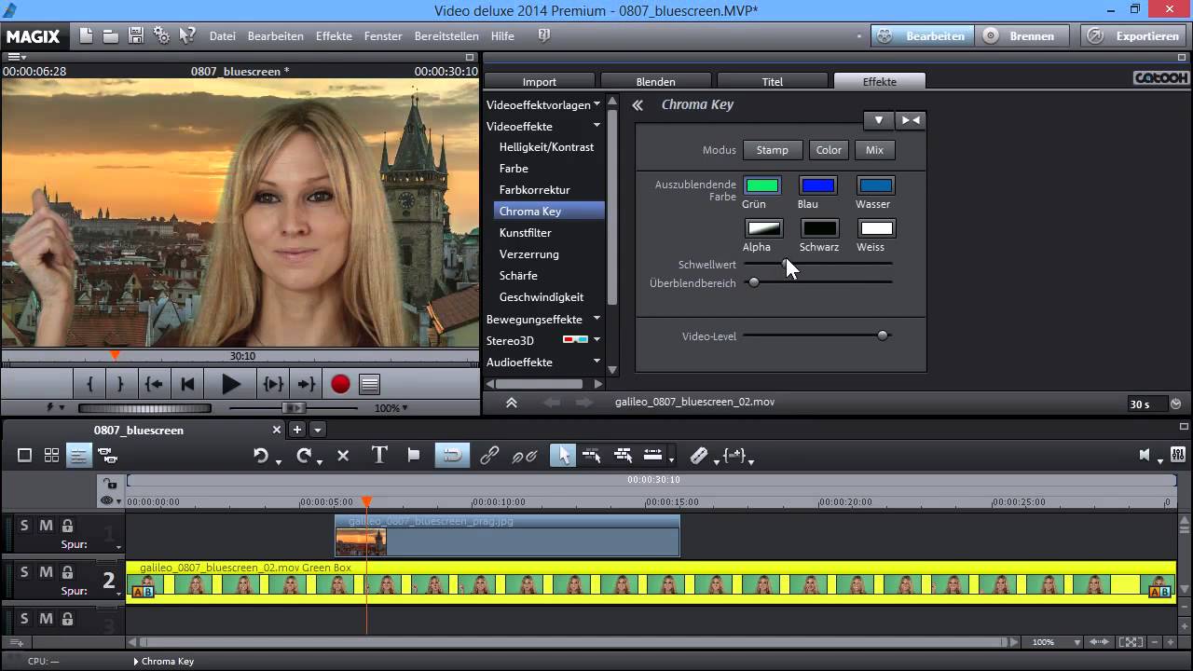Viewport: 1193px width, 671px height.
Task: Open the Bereitstellen menu
Action: (447, 36)
